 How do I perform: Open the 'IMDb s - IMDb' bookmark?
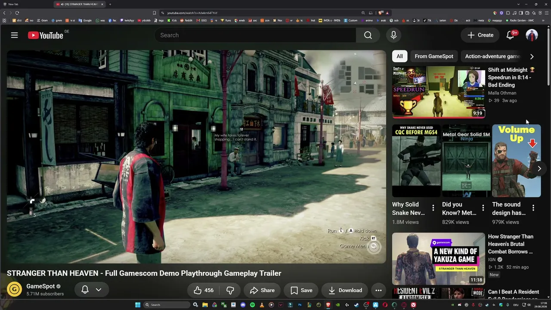click(330, 20)
